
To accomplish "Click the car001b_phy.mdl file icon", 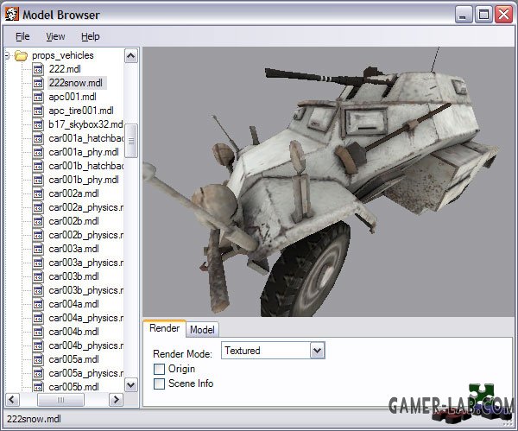I will pyautogui.click(x=38, y=180).
